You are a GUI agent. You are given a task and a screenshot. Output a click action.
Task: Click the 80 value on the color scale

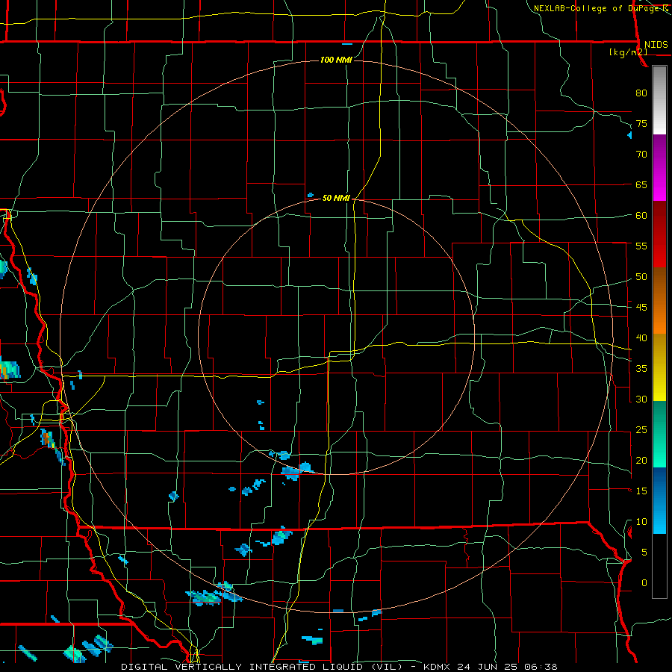point(641,93)
